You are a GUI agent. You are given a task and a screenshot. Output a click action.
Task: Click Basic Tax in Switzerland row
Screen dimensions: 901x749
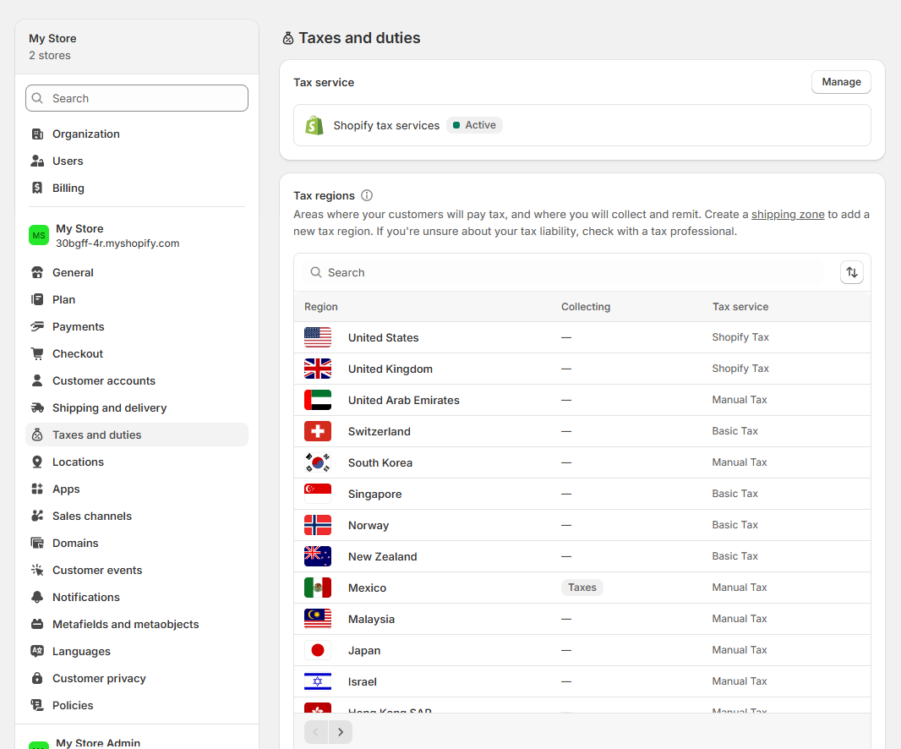[735, 431]
